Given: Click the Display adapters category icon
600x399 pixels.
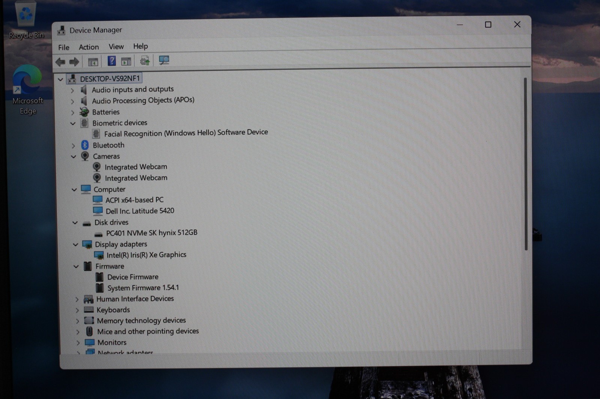Looking at the screenshot, I should 87,244.
